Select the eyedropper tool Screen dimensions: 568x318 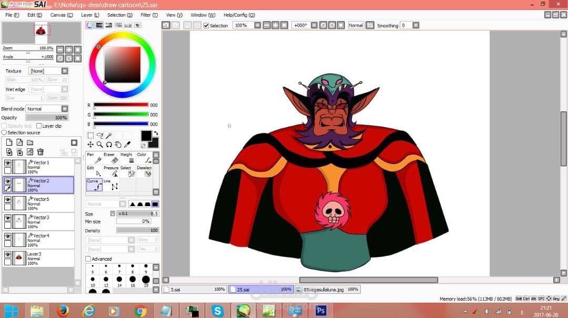pos(127,145)
